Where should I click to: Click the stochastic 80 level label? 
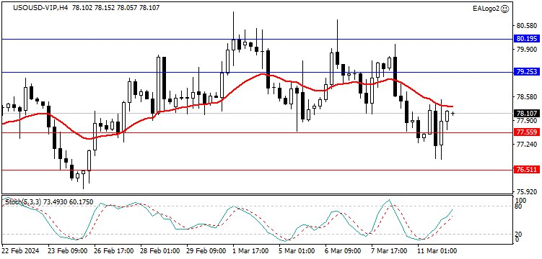coord(517,206)
